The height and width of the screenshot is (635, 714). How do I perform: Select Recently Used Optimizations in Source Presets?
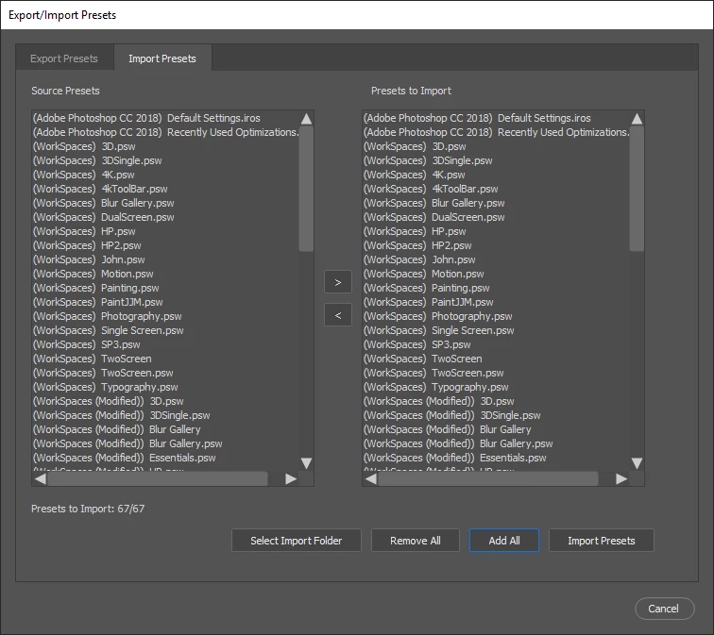pos(166,132)
